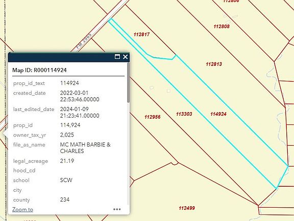Click the owner name MC MATH BARBIE & CHARLES
This screenshot has height=221, width=294.
pyautogui.click(x=85, y=148)
